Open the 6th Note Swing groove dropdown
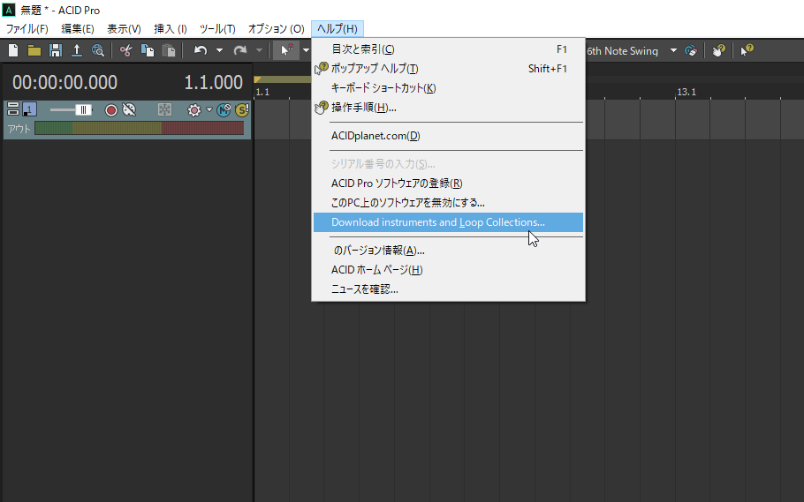804x502 pixels. 674,50
